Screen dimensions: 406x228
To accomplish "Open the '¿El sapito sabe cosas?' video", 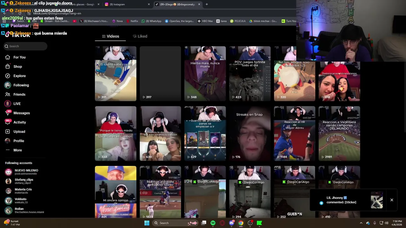I will tap(115, 74).
